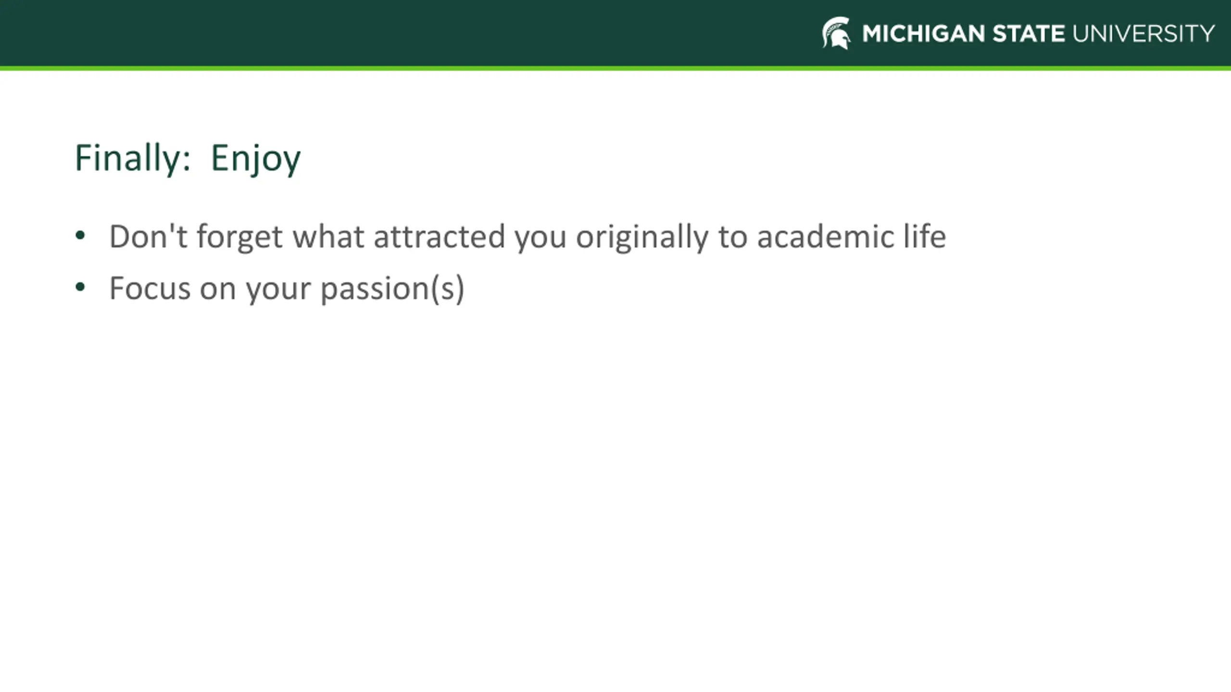Click the words academic life

click(852, 236)
